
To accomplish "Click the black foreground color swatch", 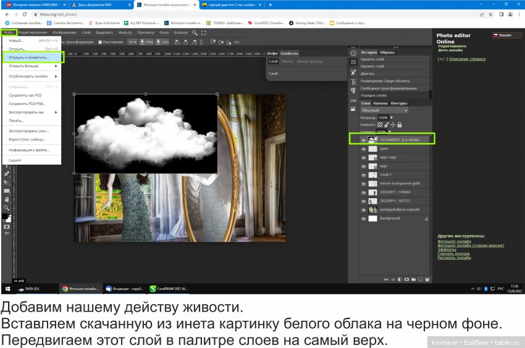I will point(5,217).
